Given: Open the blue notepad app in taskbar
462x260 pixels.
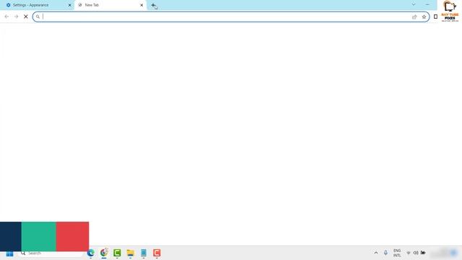Looking at the screenshot, I should pyautogui.click(x=144, y=253).
